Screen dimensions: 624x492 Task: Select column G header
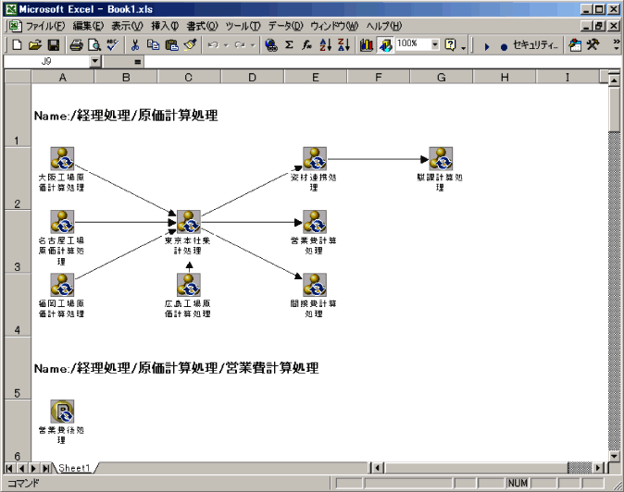pos(441,77)
